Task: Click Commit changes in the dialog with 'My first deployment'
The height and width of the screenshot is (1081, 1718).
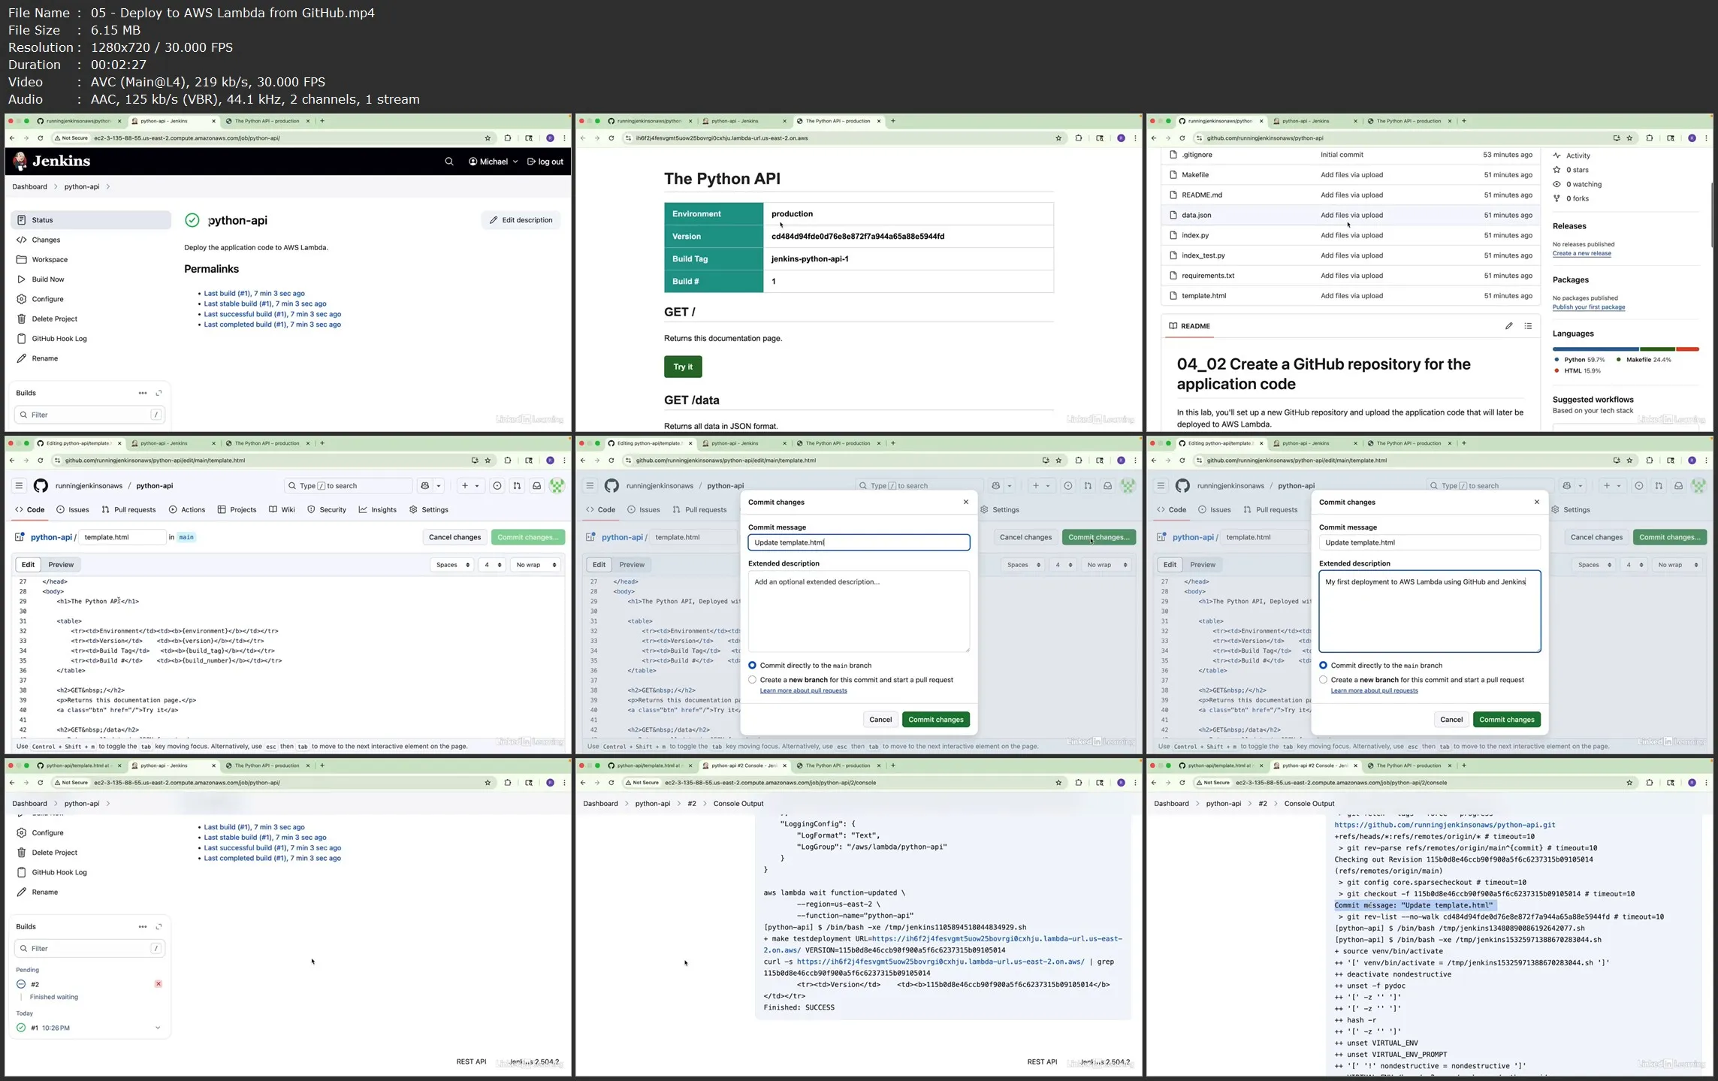Action: point(1506,720)
